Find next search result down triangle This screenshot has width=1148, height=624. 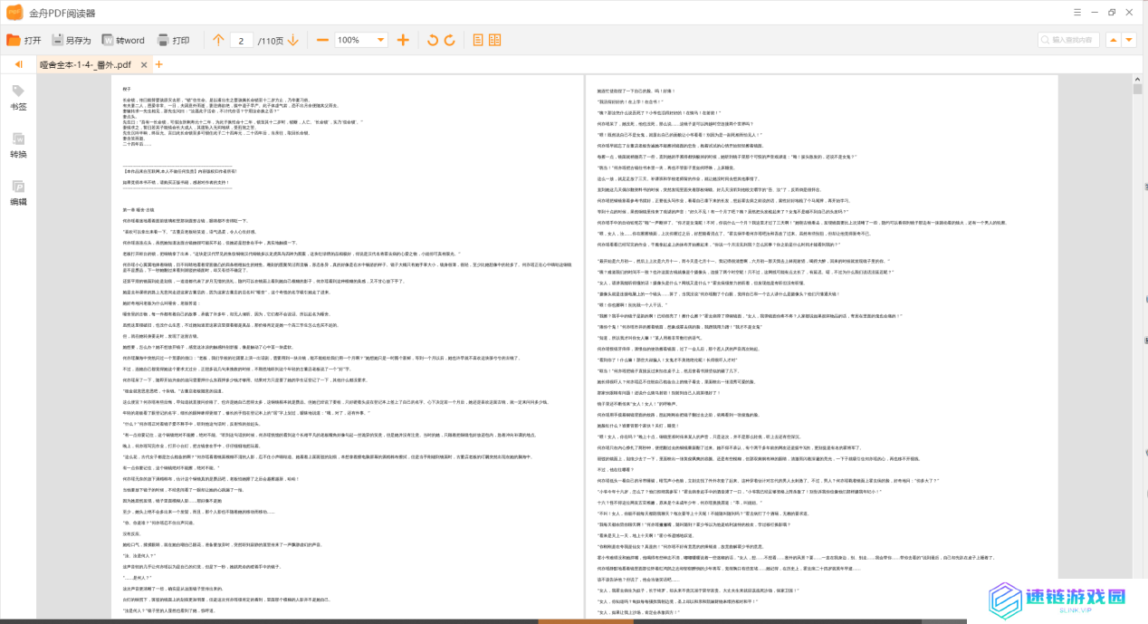pyautogui.click(x=1129, y=40)
